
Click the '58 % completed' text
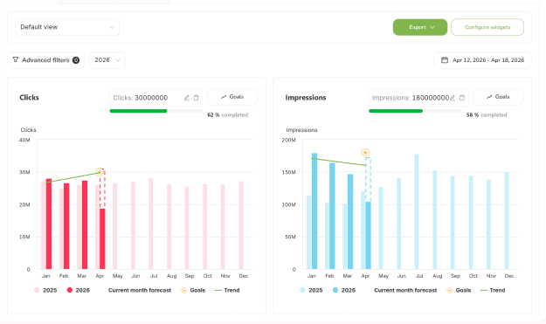(x=487, y=115)
